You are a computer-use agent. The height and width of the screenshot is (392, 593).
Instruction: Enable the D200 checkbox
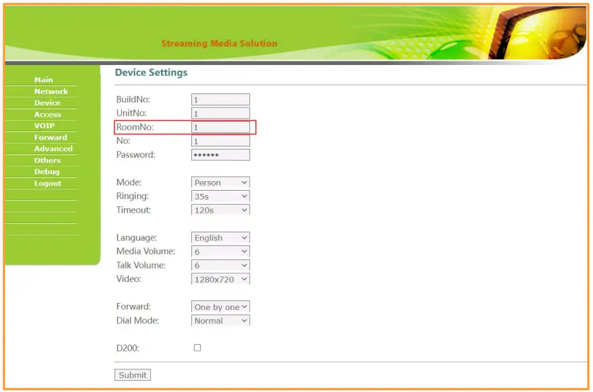[x=197, y=347]
